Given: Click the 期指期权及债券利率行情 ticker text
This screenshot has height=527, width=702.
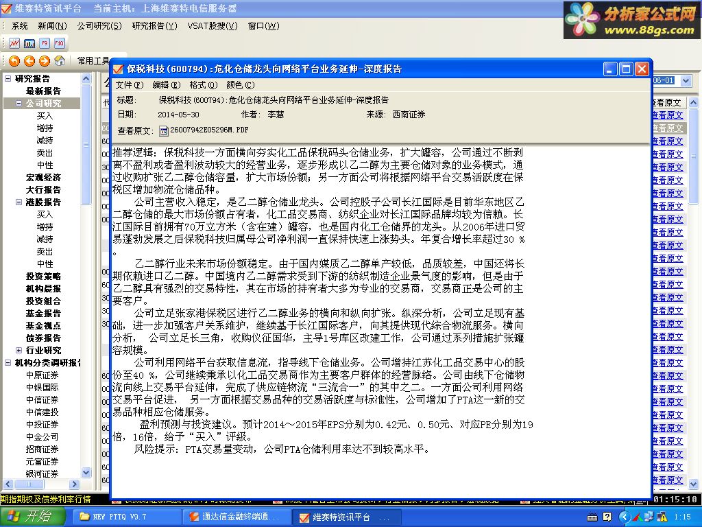Looking at the screenshot, I should point(46,499).
